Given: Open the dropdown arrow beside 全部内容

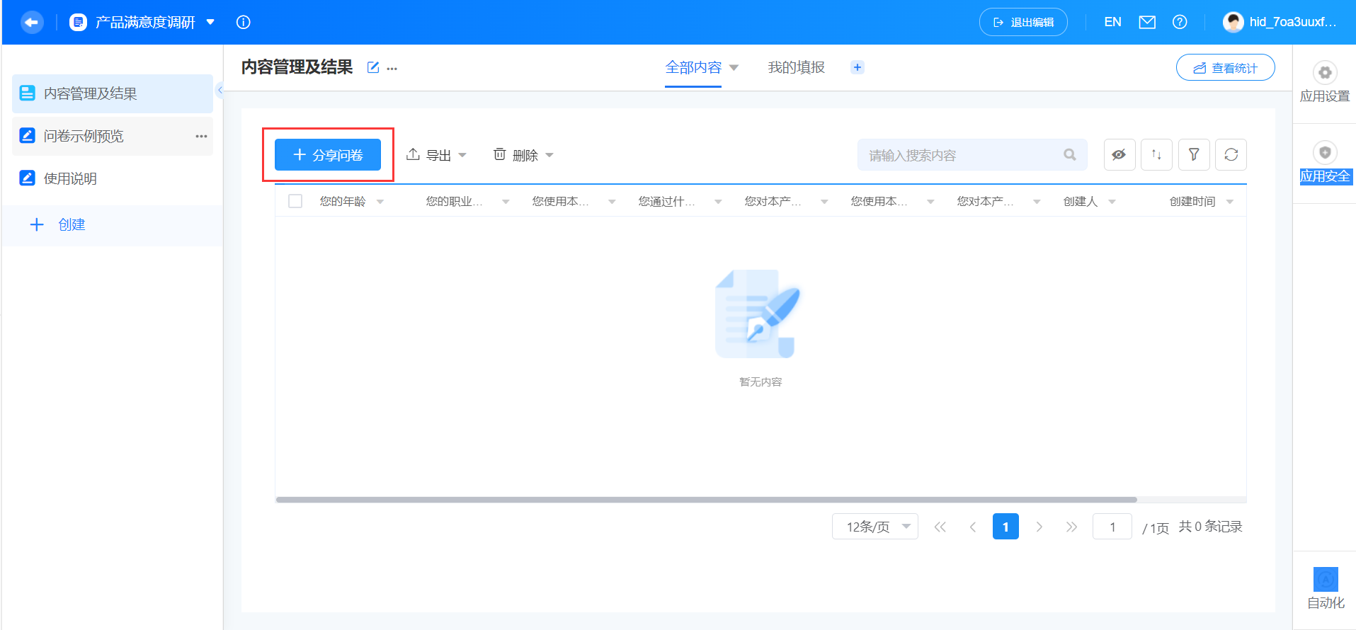Looking at the screenshot, I should click(x=734, y=68).
